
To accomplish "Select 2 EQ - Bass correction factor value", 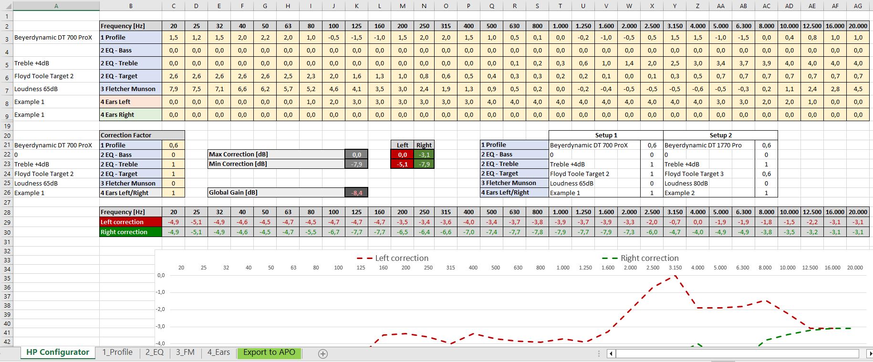I will click(173, 155).
